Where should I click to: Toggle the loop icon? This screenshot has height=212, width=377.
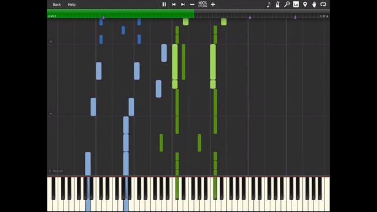point(323,4)
